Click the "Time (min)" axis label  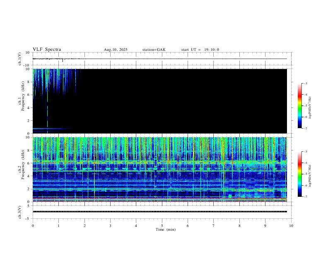pos(166,229)
